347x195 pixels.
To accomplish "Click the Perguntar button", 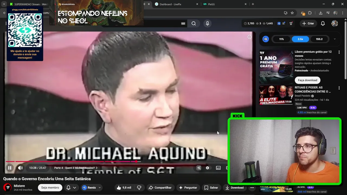I will [x=188, y=188].
